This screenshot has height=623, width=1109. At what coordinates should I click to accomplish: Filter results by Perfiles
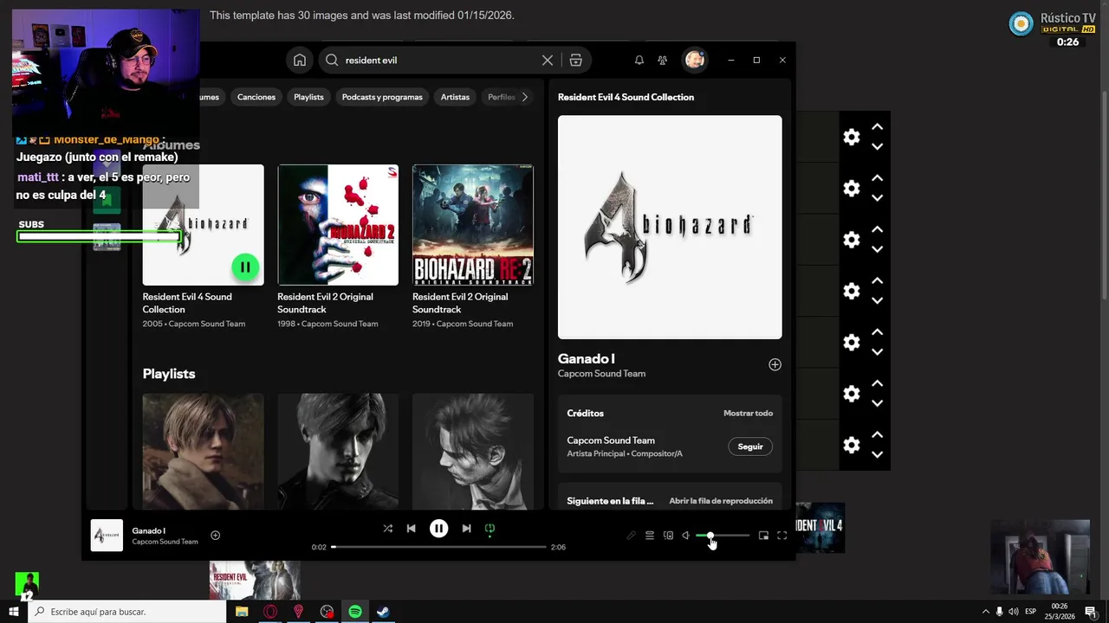tap(501, 97)
